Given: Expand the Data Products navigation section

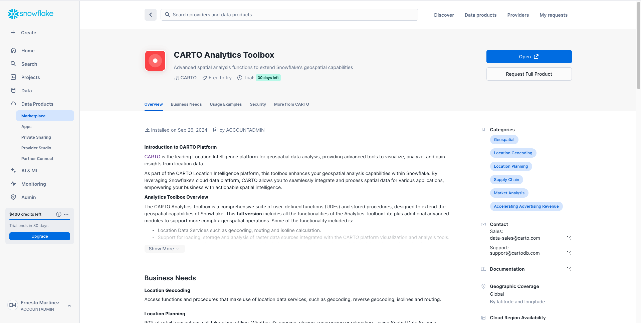Looking at the screenshot, I should point(37,104).
